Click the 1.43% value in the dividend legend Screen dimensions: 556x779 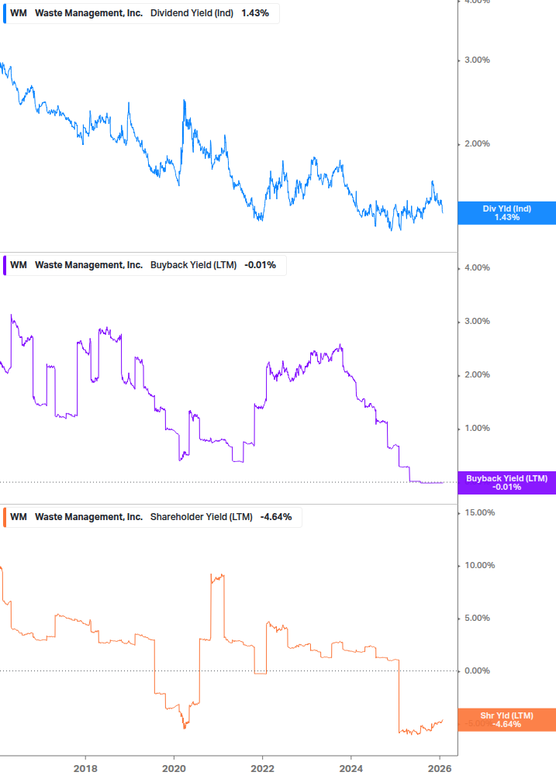tap(255, 13)
